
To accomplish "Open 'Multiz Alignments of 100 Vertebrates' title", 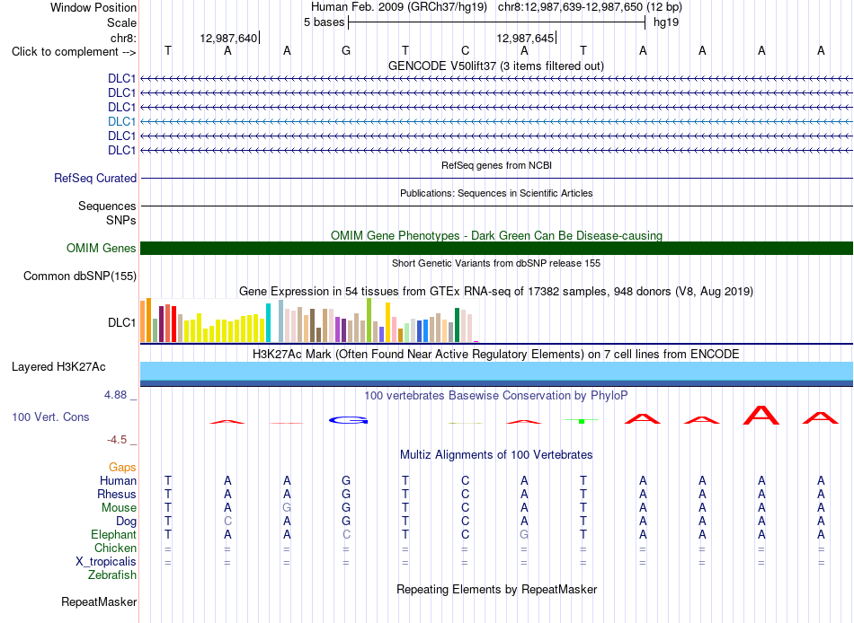I will (x=496, y=455).
